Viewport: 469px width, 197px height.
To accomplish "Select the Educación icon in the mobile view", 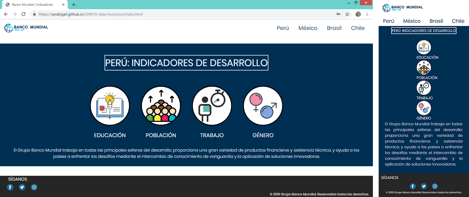I will click(424, 47).
